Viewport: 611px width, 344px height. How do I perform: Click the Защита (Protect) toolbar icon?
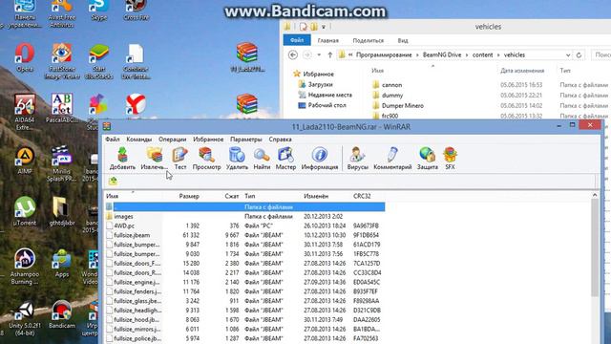428,159
